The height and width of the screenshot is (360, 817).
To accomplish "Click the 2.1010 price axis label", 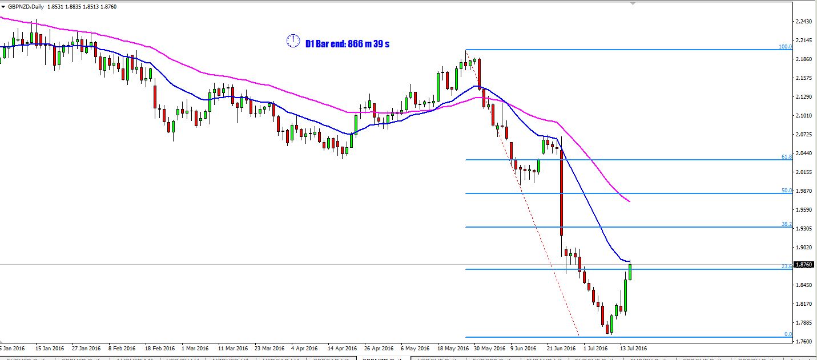I will click(x=803, y=115).
